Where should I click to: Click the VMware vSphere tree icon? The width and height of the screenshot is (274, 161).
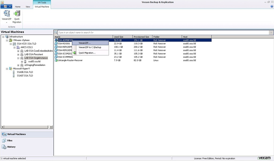tap(11, 40)
